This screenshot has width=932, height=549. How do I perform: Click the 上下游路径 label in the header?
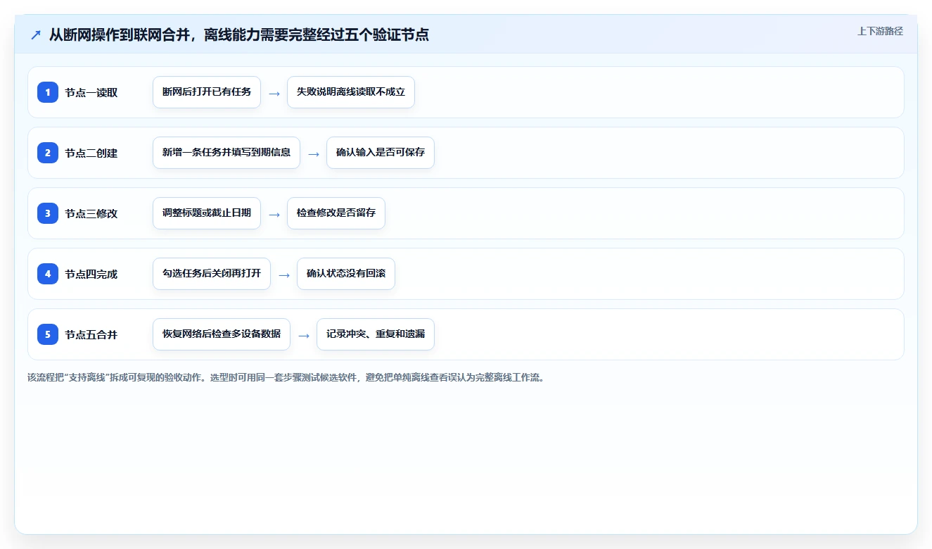(x=880, y=31)
